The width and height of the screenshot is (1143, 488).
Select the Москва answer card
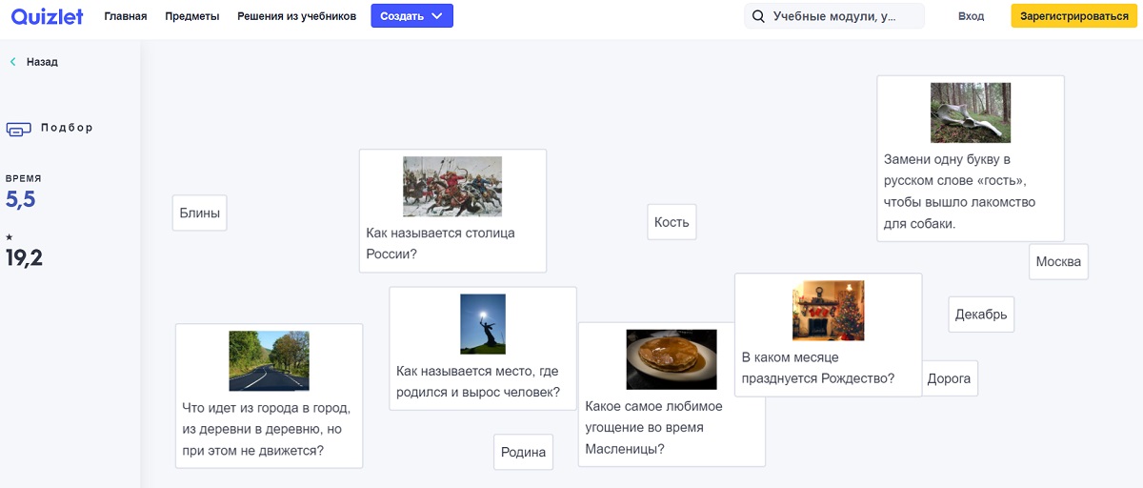pos(1058,262)
